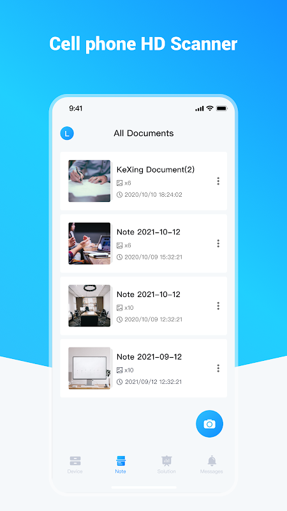Click image count icon under KeXing Document(2)
The width and height of the screenshot is (287, 511).
[x=119, y=183]
